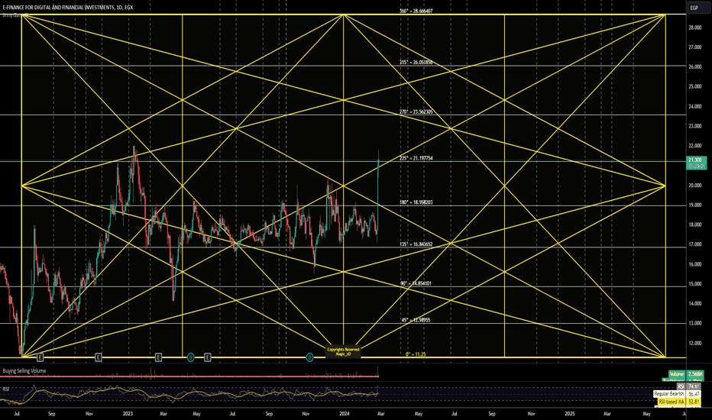Screen dimensions: 712x420
Task: Click the 12.000 price axis label
Action: pos(694,344)
